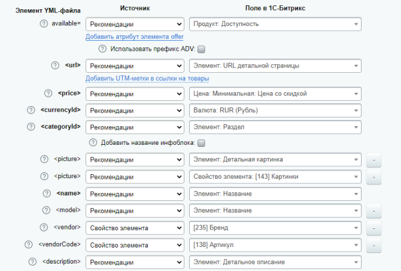Open the help tooltip for <categoryId>
Viewport: 401px width, 271px height.
pyautogui.click(x=31, y=127)
